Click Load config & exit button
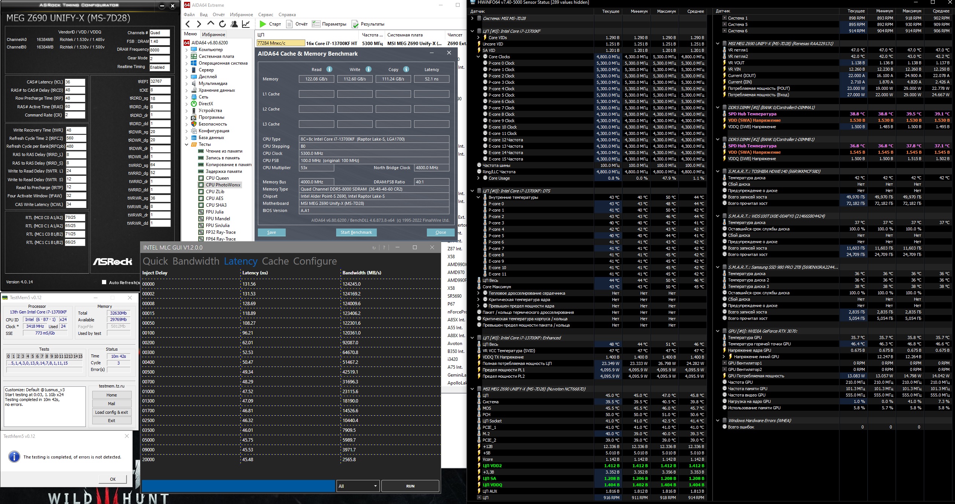This screenshot has width=955, height=504. point(111,412)
